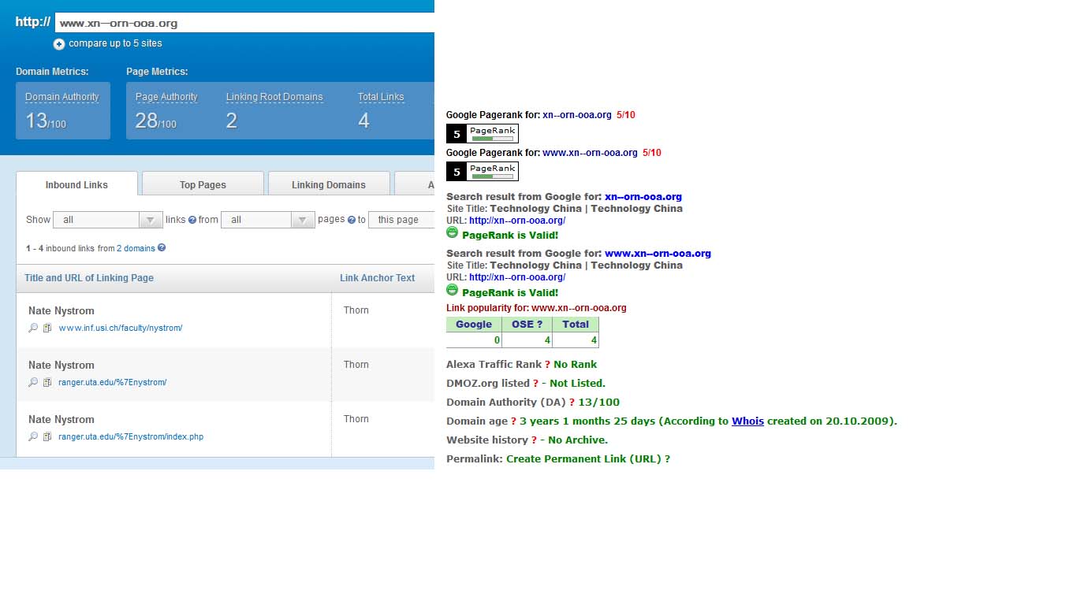The width and height of the screenshot is (1077, 605).
Task: Sort by Link Anchor Text column
Action: pyautogui.click(x=378, y=278)
